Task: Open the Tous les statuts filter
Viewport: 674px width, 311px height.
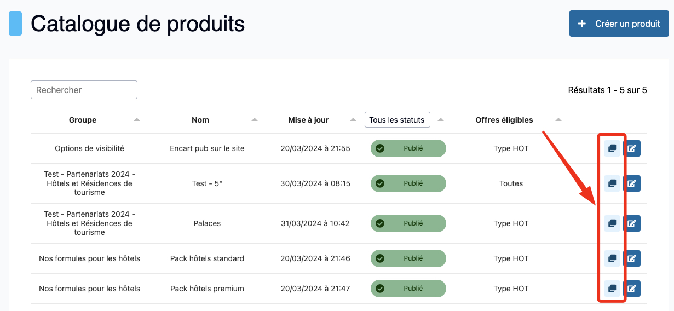Action: pos(397,120)
